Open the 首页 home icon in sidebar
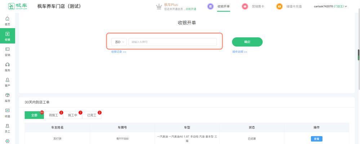The width and height of the screenshot is (360, 144). 7,19
